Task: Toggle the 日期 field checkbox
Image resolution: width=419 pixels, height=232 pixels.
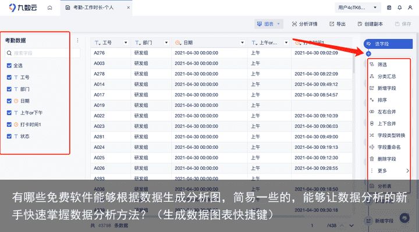Action: tap(9, 101)
